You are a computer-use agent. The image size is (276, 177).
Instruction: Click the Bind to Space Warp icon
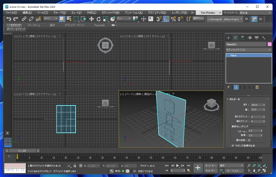[x=38, y=19]
